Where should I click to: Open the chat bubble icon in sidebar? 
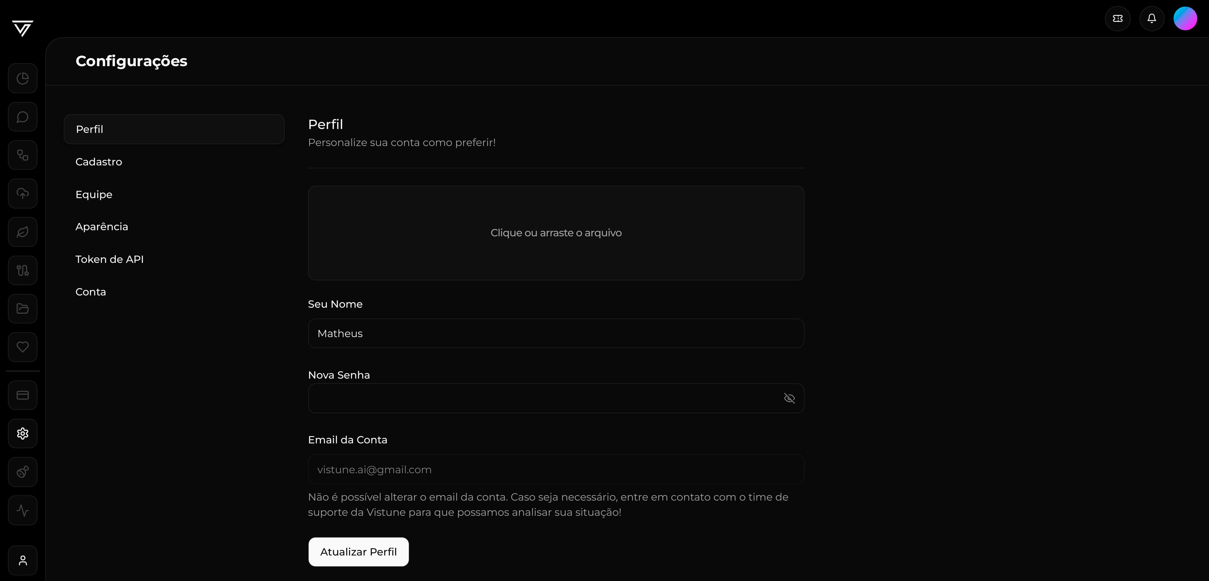23,117
